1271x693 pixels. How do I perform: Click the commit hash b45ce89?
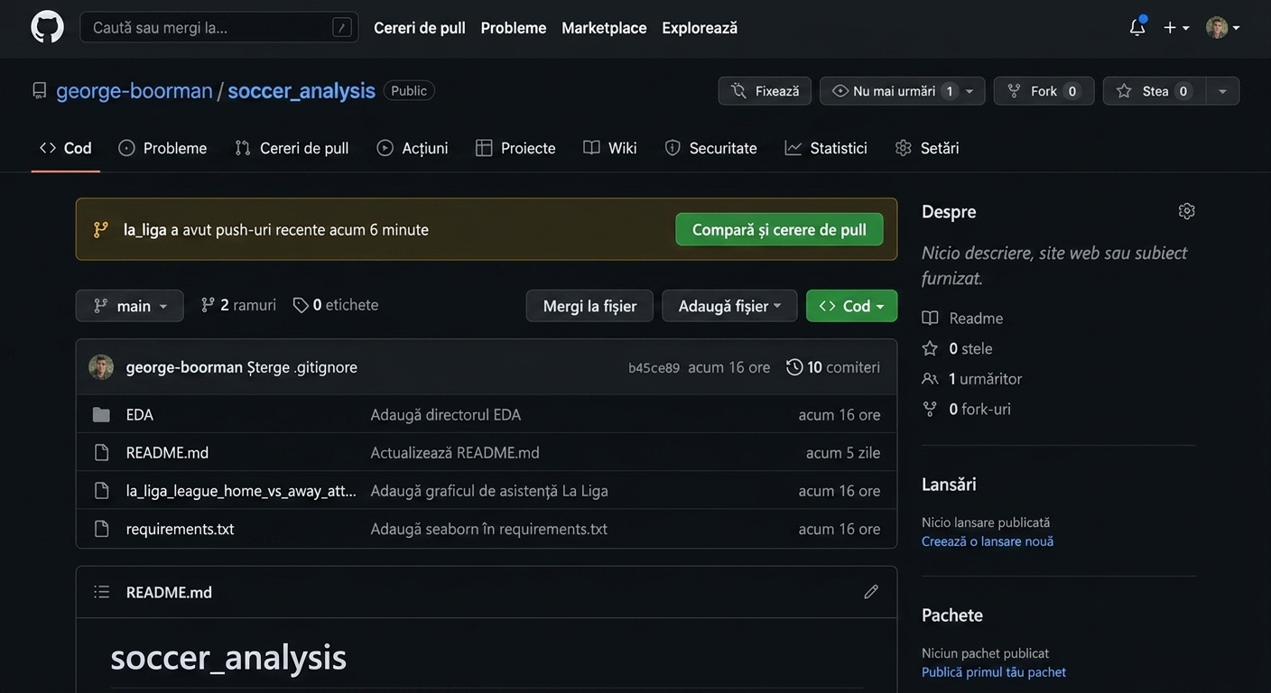click(654, 368)
